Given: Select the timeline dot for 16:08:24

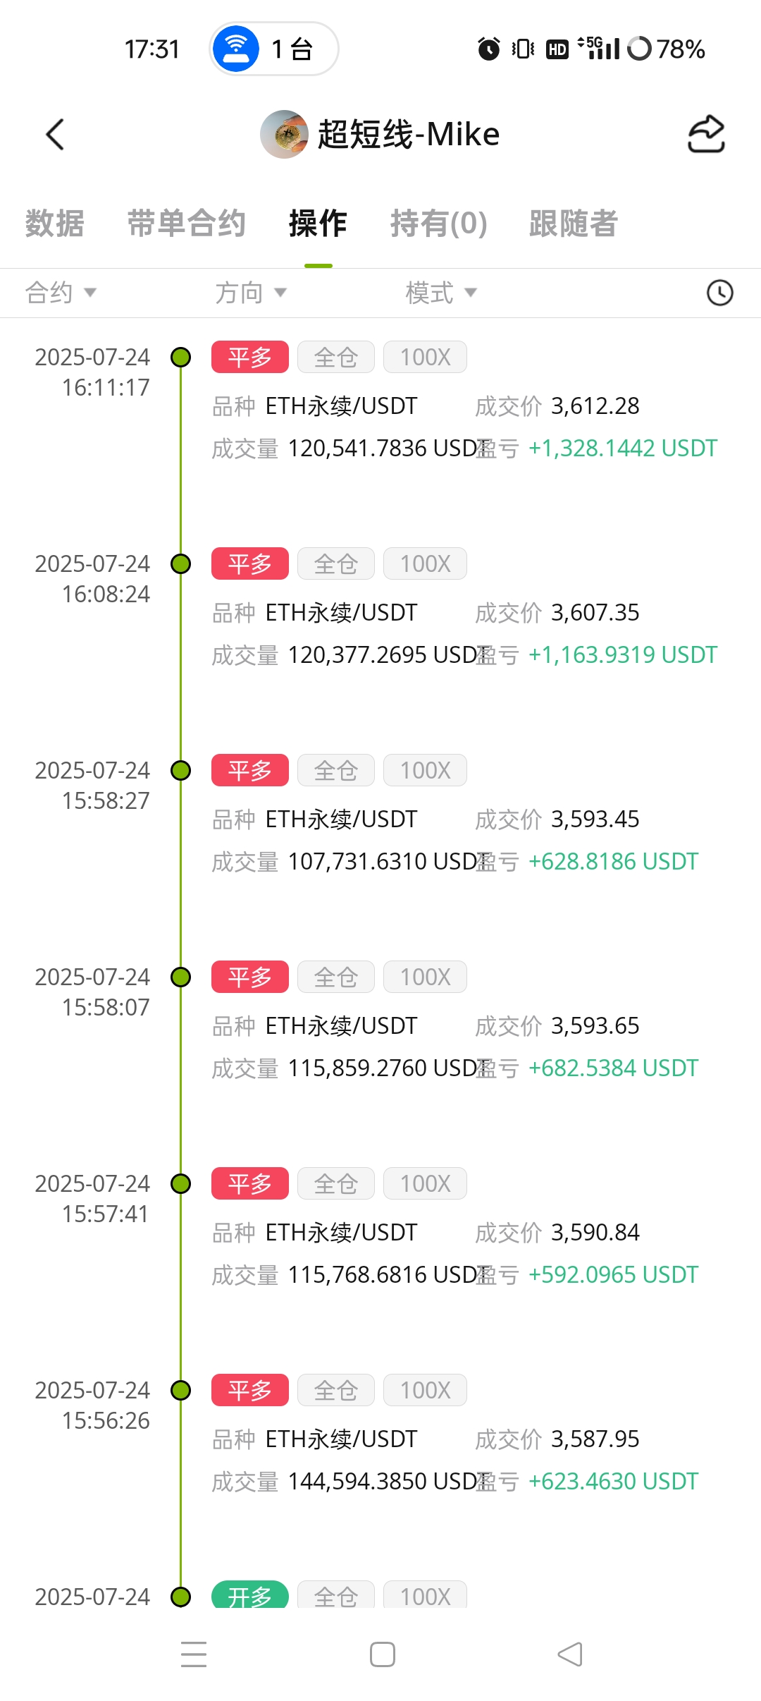Looking at the screenshot, I should click(x=181, y=564).
